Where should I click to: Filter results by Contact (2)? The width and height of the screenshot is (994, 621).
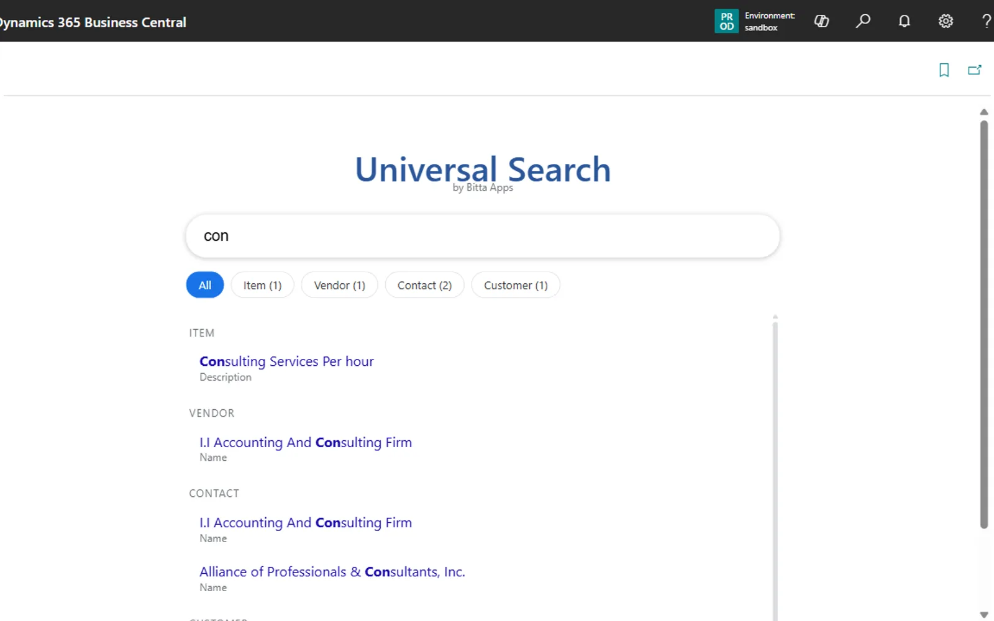click(x=424, y=285)
